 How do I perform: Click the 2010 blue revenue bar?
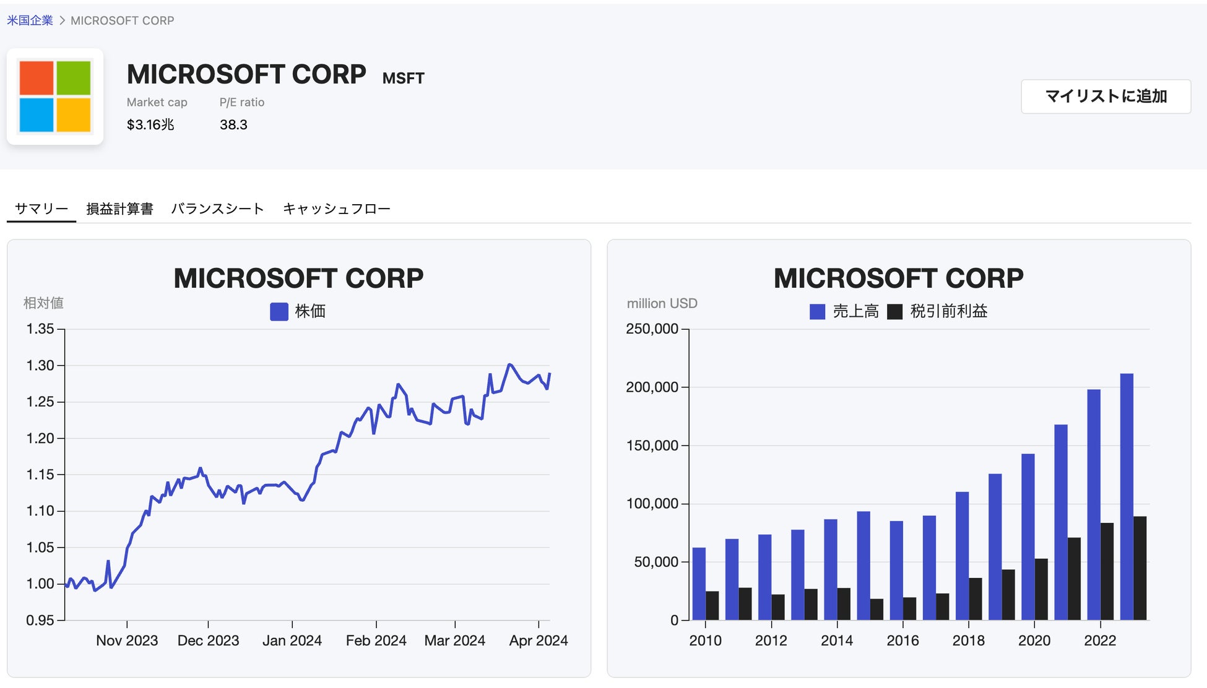tap(699, 583)
